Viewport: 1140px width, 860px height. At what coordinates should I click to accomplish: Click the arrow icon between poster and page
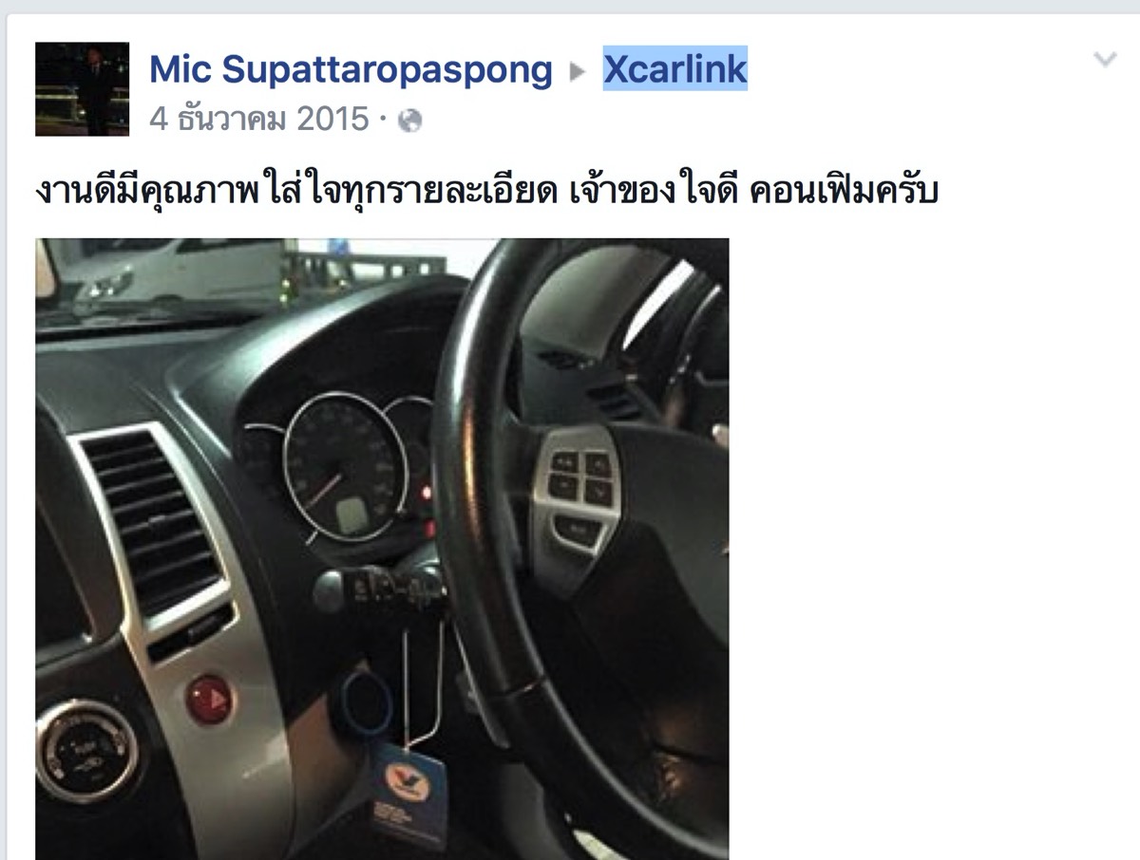[578, 72]
